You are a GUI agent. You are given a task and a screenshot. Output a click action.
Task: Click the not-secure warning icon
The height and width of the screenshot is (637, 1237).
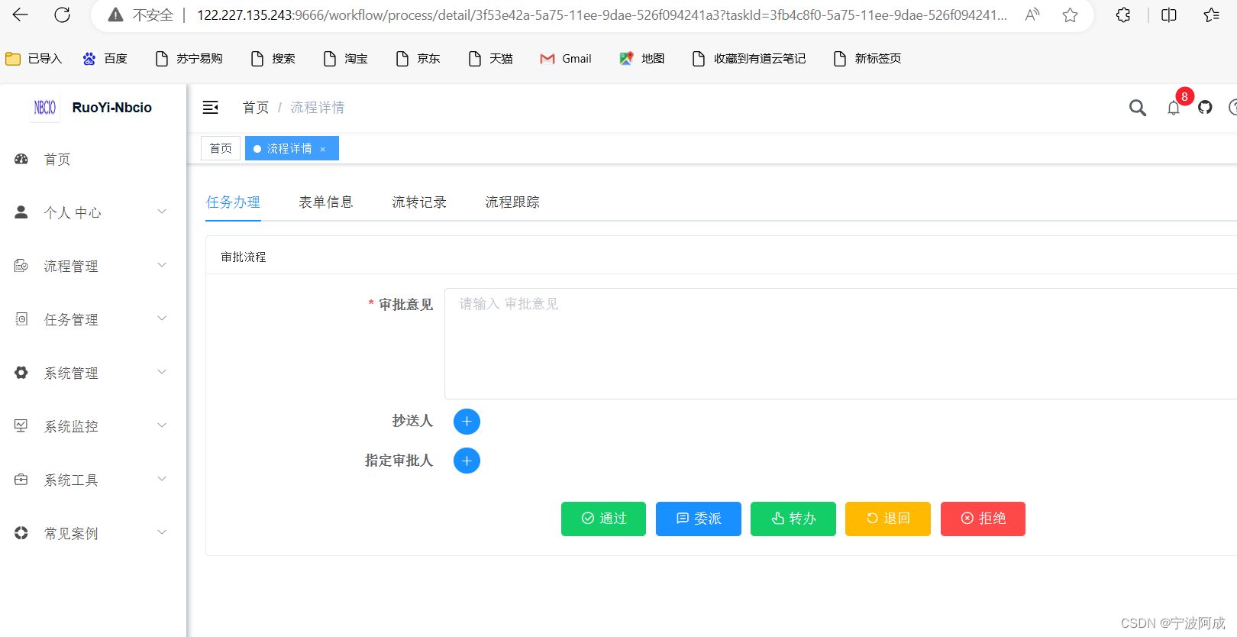[115, 15]
